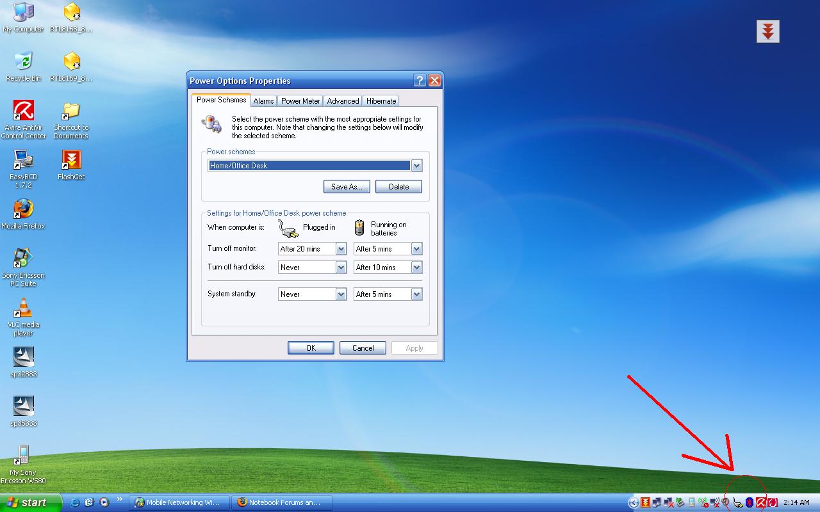Open the Hibernate tab
Image resolution: width=820 pixels, height=512 pixels.
[x=381, y=101]
